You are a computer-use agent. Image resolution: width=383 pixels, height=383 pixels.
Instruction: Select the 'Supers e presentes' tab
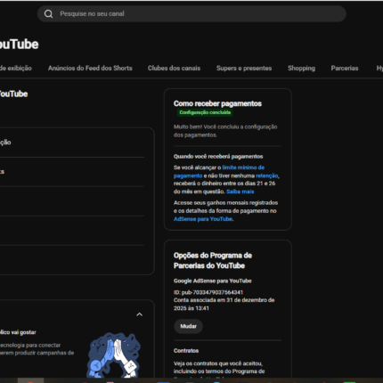[x=244, y=68]
